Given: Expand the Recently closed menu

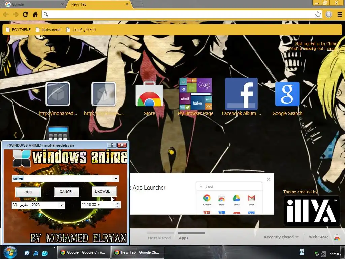Looking at the screenshot, I should (x=281, y=237).
